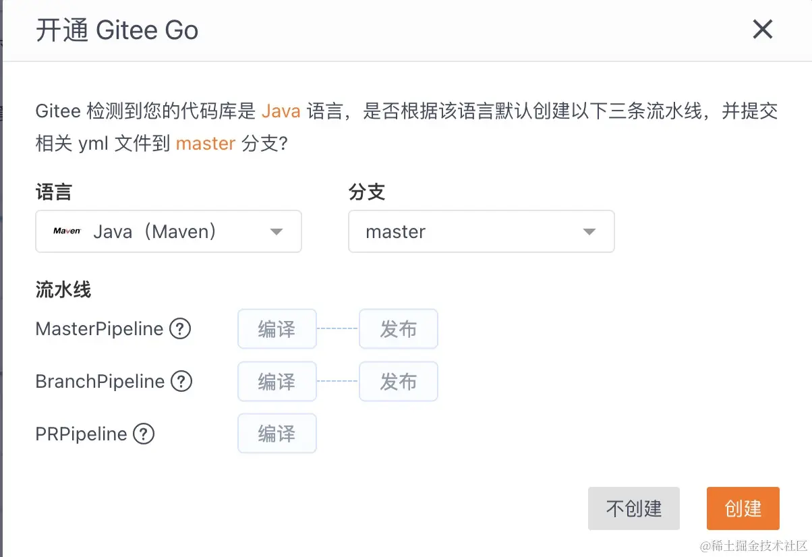Select BranchPipeline 编译 stage box
This screenshot has width=812, height=557.
click(277, 382)
